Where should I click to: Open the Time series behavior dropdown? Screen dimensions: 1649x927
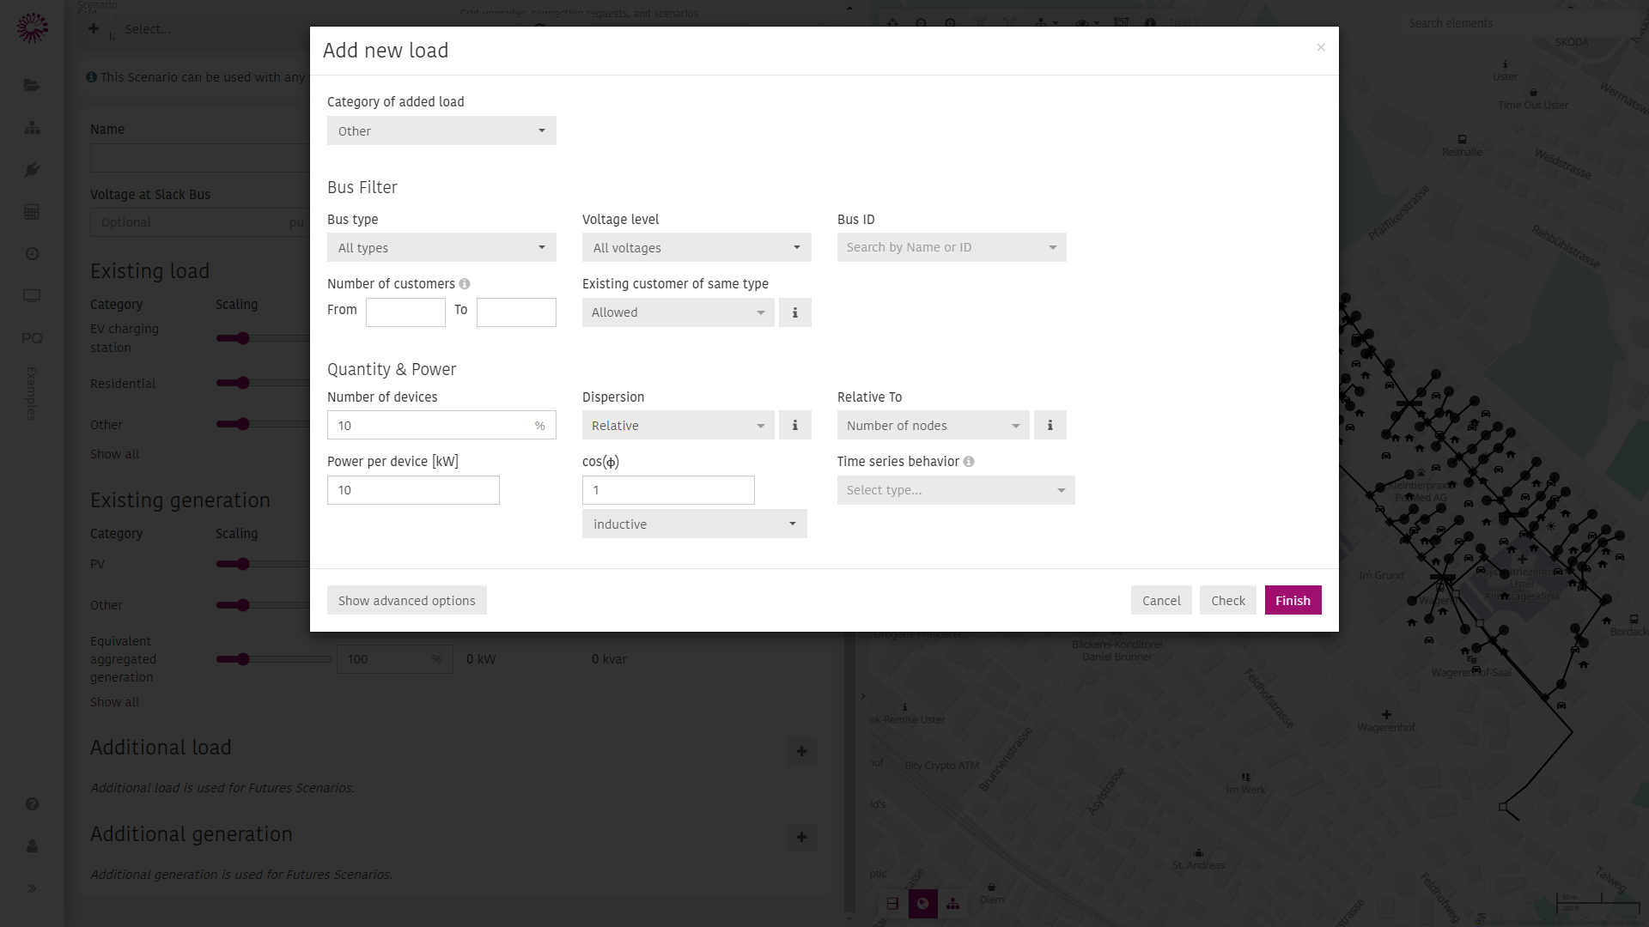(x=956, y=490)
